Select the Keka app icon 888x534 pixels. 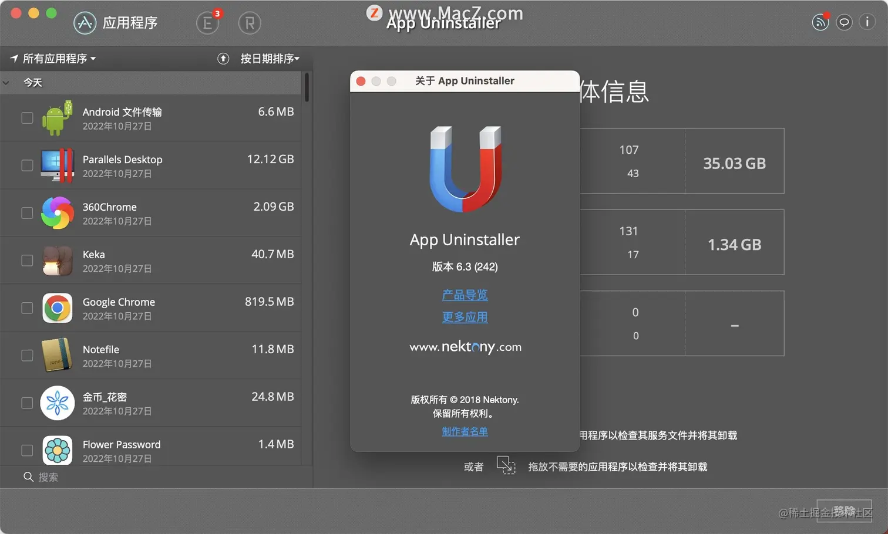point(58,261)
